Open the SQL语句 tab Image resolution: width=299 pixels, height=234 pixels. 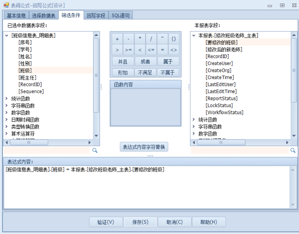tap(120, 15)
